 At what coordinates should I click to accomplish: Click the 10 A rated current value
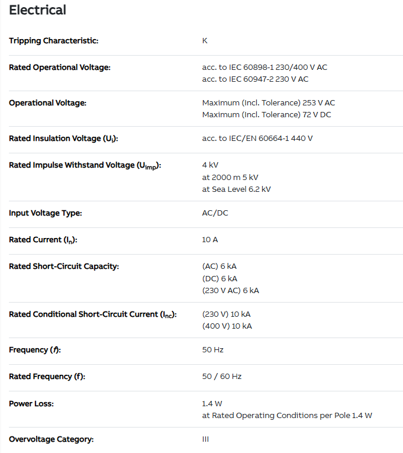click(x=210, y=240)
